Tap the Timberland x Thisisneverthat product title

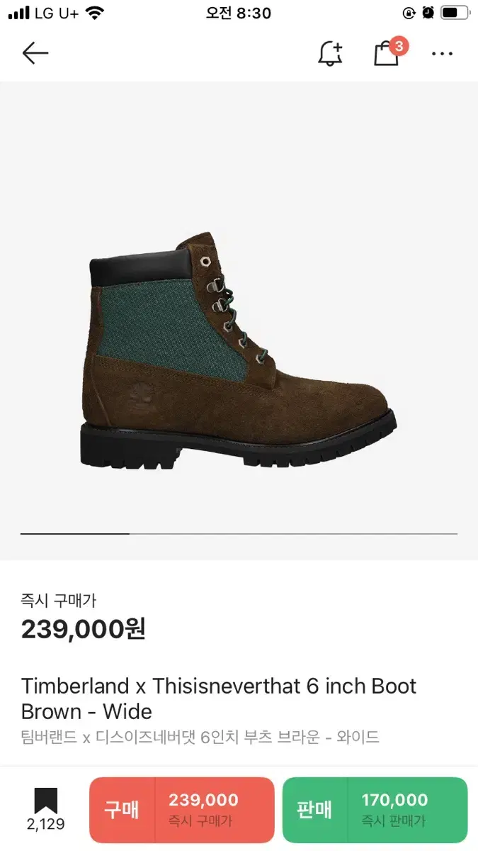(219, 699)
